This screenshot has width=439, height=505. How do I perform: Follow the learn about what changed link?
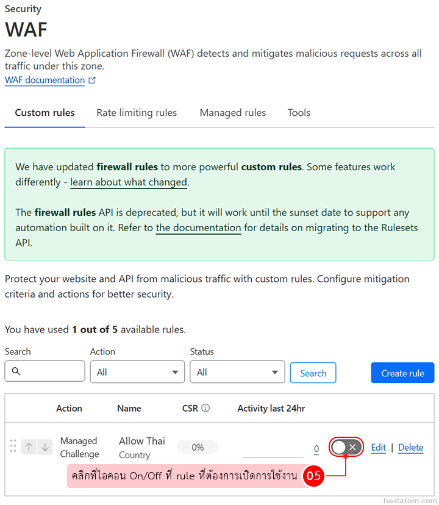point(129,182)
